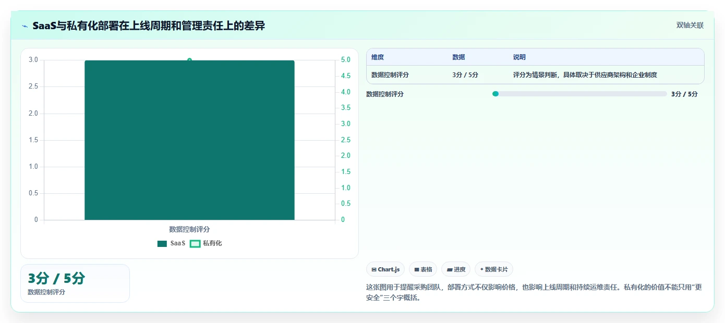Click the right axis value 2.5
This screenshot has width=725, height=323.
[346, 140]
